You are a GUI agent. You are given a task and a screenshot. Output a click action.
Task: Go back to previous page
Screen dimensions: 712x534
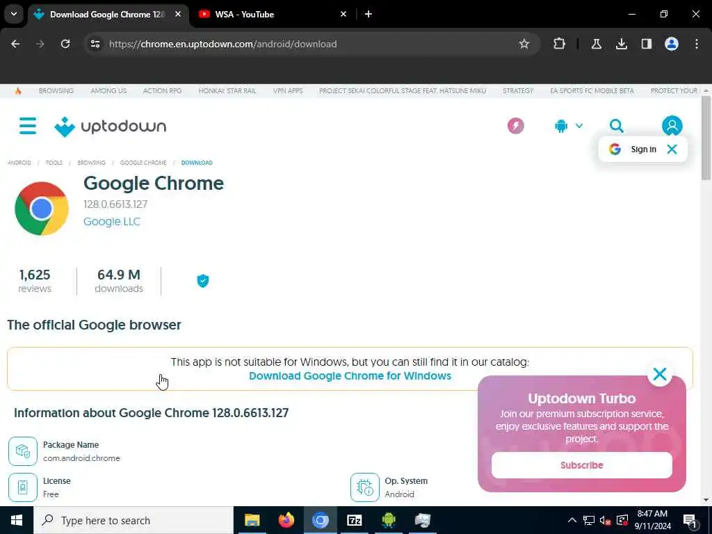pyautogui.click(x=15, y=44)
